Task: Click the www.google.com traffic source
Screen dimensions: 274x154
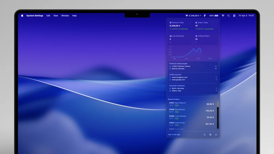Action: pyautogui.click(x=193, y=80)
